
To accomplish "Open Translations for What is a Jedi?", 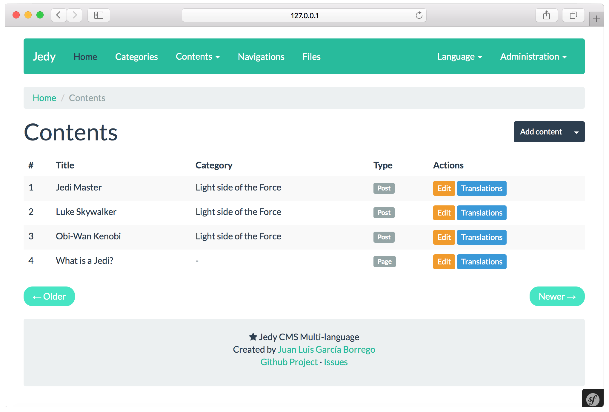I will pyautogui.click(x=481, y=262).
